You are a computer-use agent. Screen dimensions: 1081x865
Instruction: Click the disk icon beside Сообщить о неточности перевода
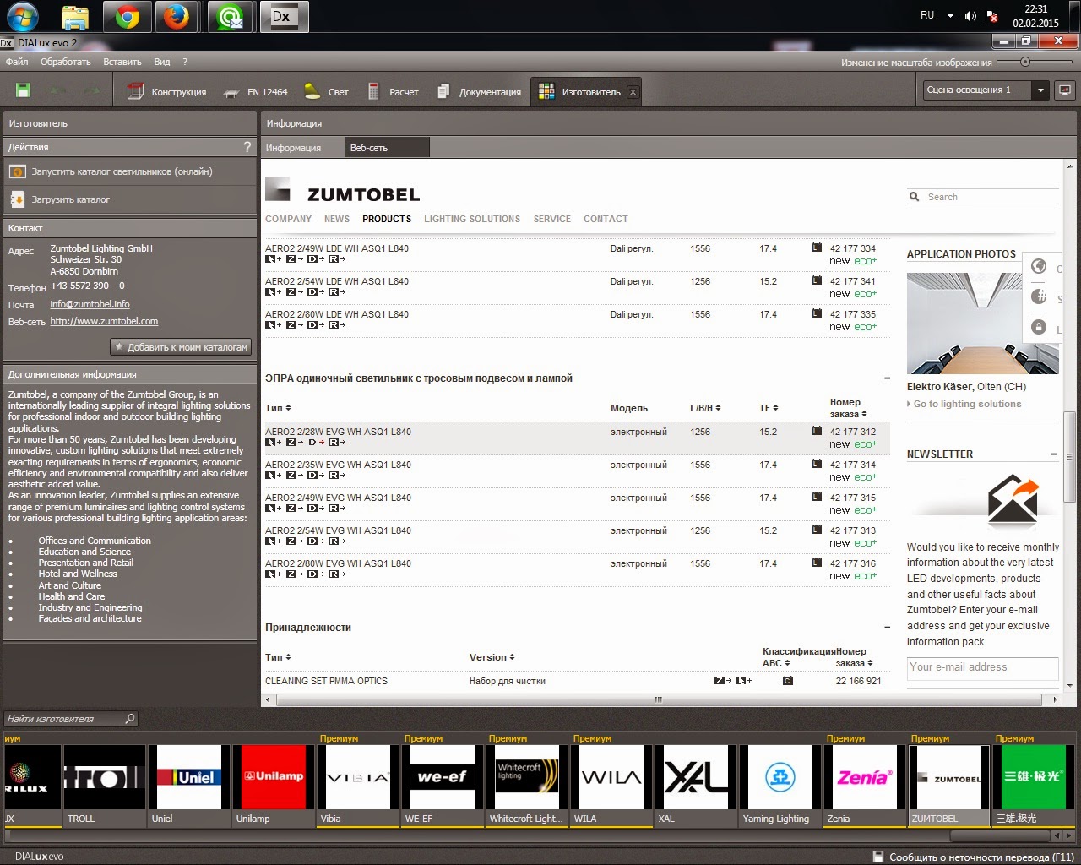coord(878,857)
